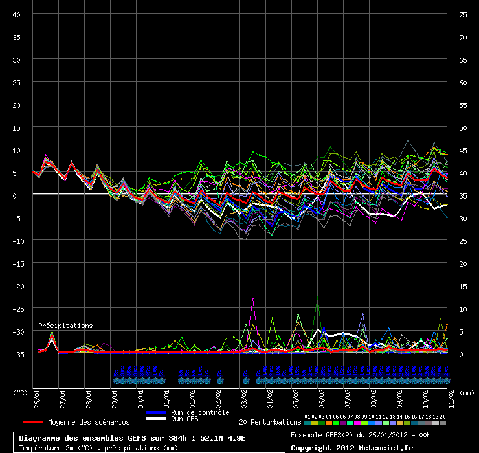Click the 28/01 date label
This screenshot has width=479, height=453.
click(x=89, y=399)
